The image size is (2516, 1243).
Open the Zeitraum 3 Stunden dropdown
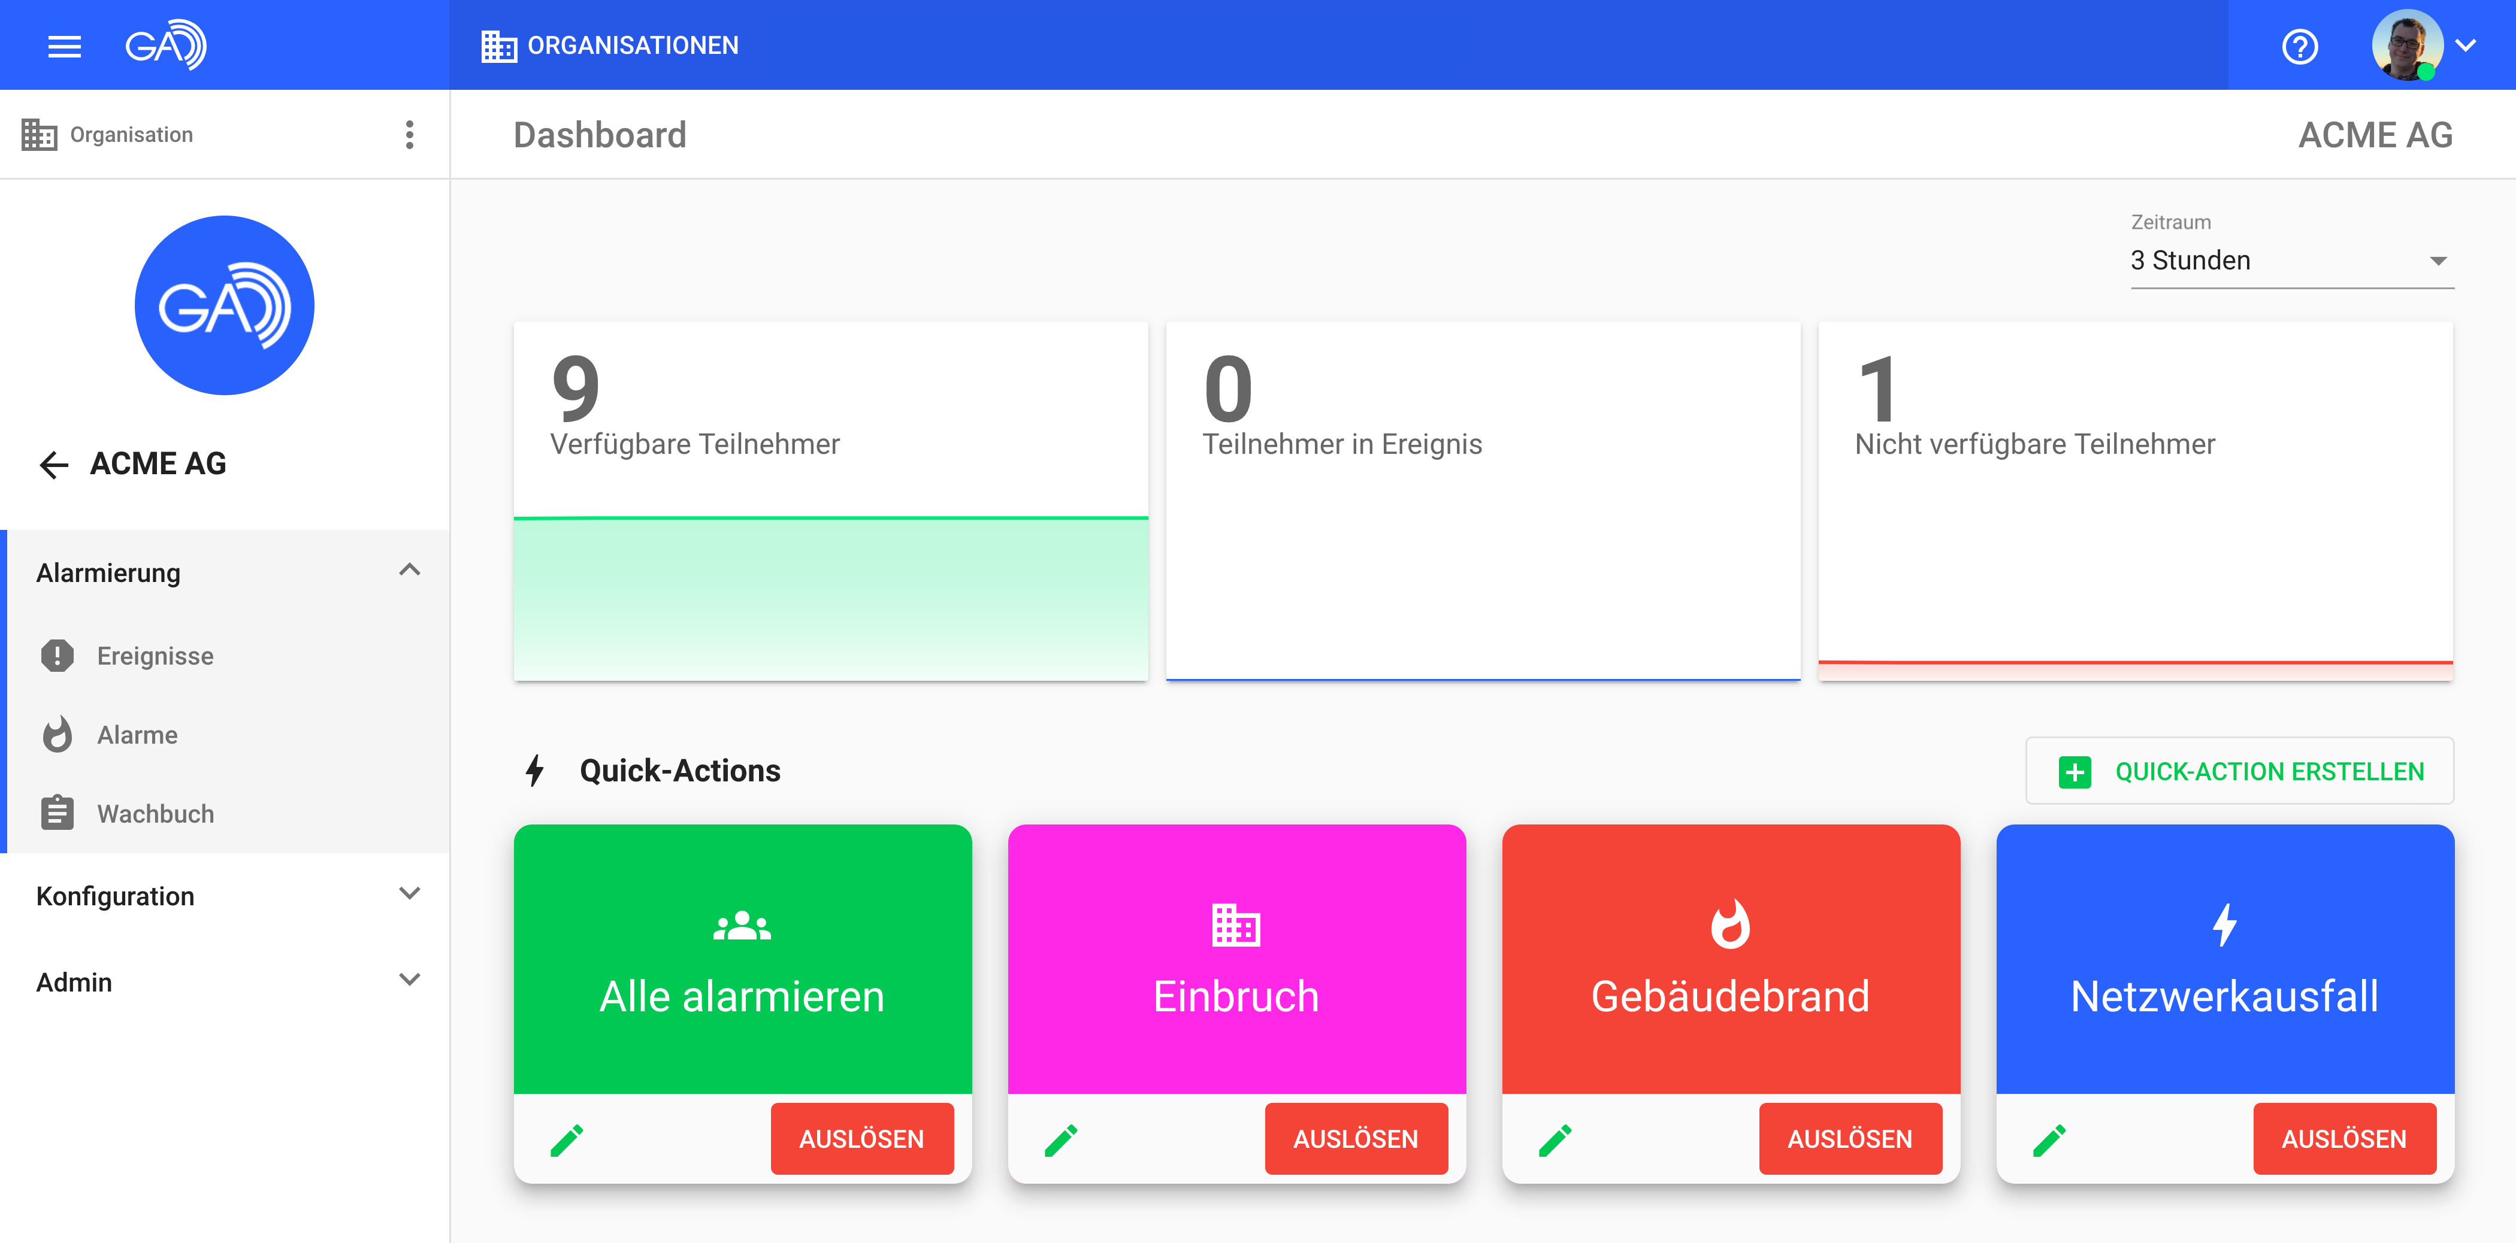tap(2290, 260)
